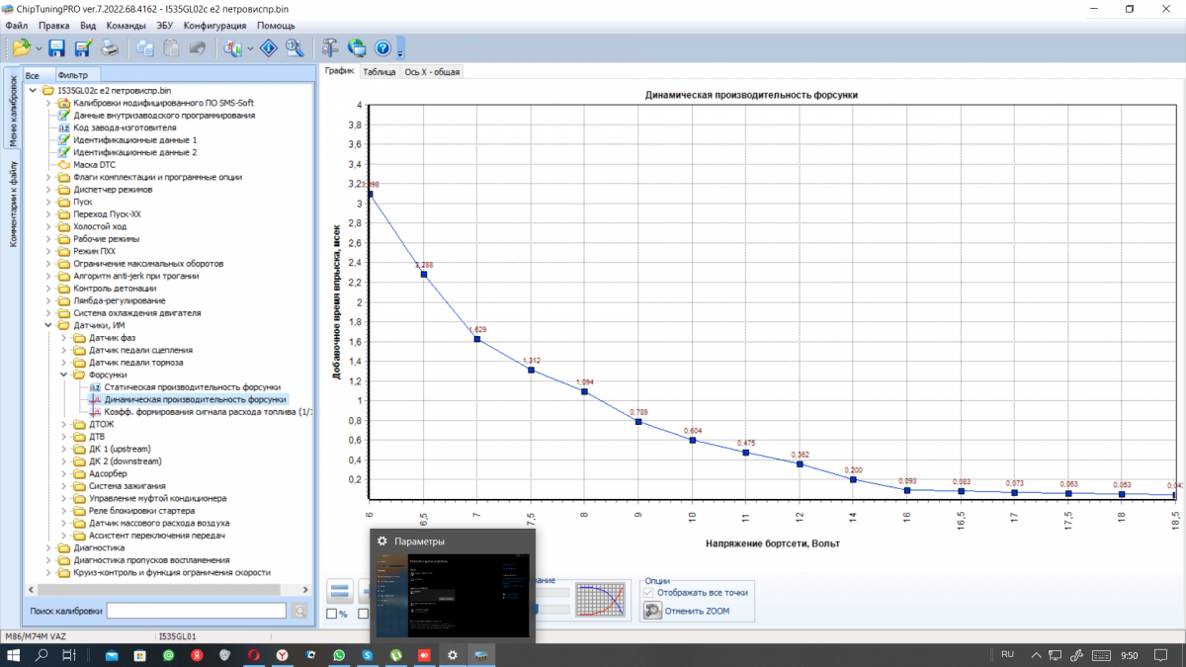The width and height of the screenshot is (1186, 667).
Task: Expand the 'ДТОЖ' tree folder
Action: [x=64, y=424]
